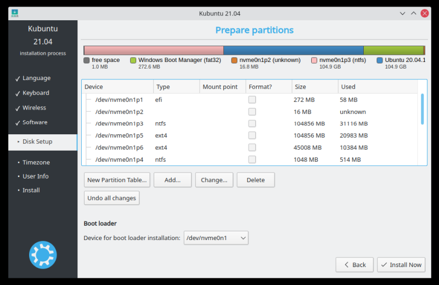439x285 pixels.
Task: Select the /dev/nvme0n1p4 row
Action: [x=250, y=159]
